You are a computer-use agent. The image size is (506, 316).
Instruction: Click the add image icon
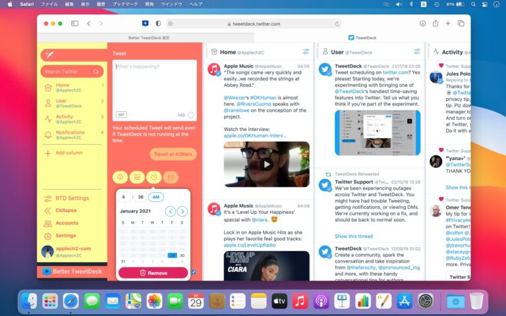(137, 177)
